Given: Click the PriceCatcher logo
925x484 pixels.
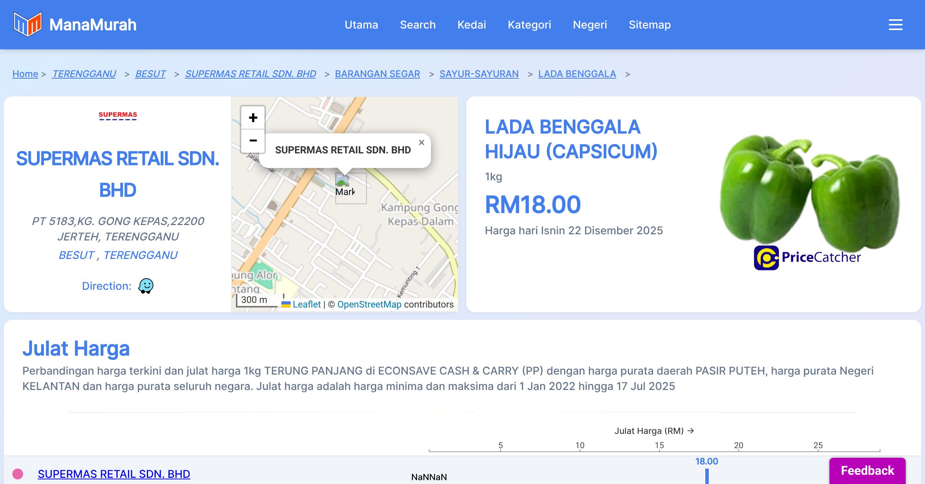Looking at the screenshot, I should [x=807, y=257].
